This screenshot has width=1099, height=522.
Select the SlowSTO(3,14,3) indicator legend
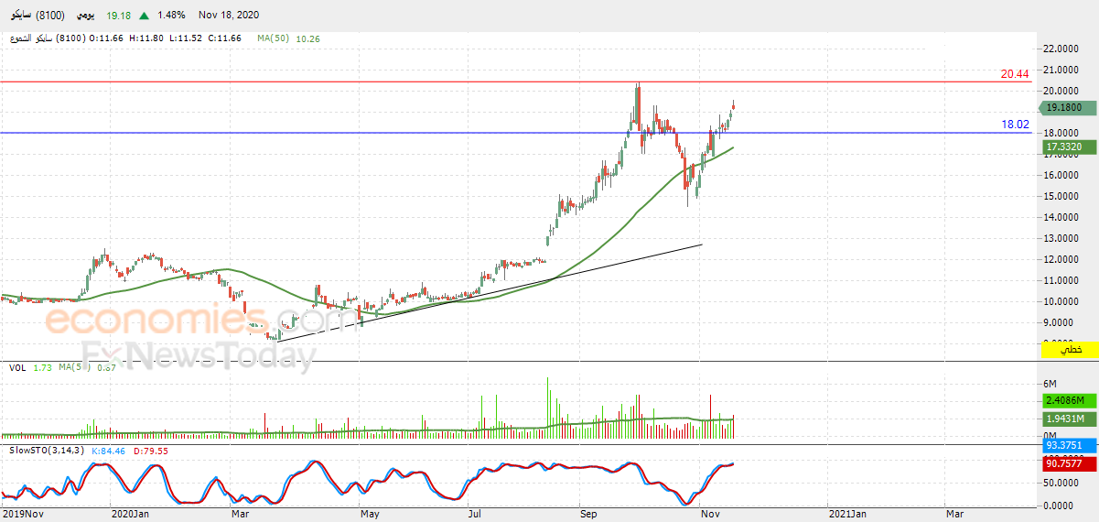click(44, 451)
